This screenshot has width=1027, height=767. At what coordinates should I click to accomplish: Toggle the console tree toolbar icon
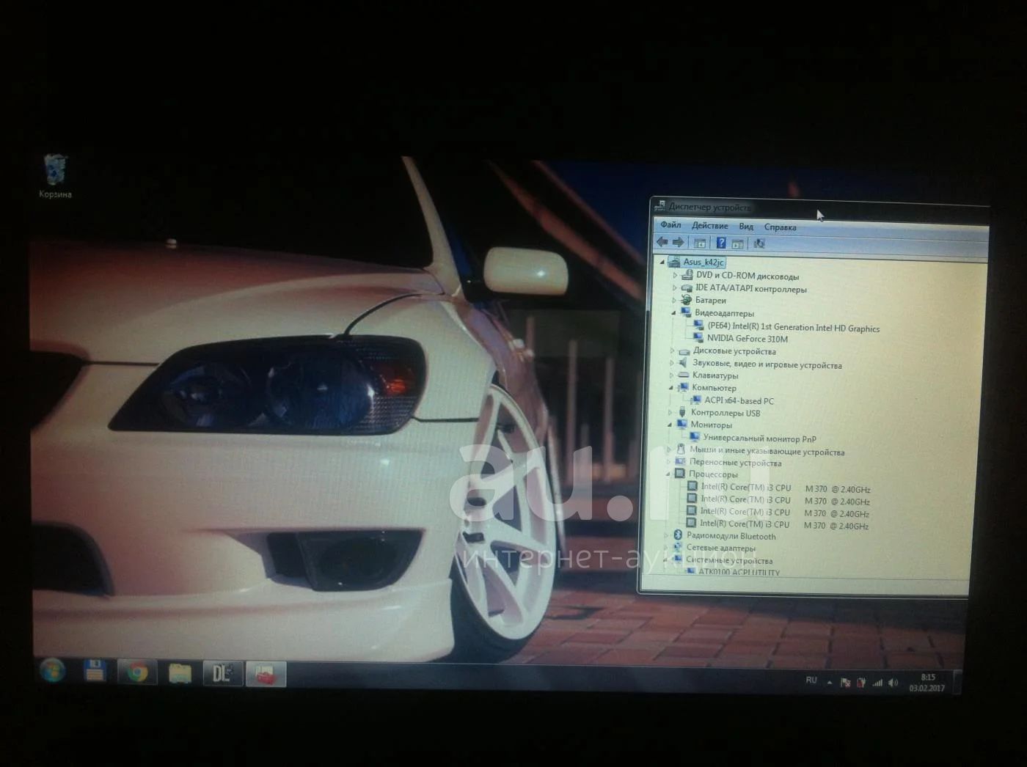[700, 243]
